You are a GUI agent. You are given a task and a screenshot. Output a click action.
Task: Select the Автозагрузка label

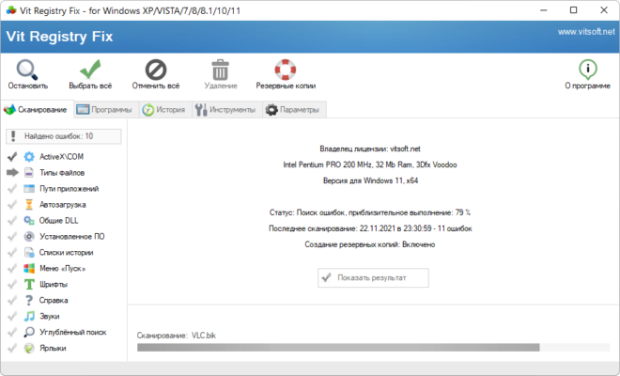[63, 205]
